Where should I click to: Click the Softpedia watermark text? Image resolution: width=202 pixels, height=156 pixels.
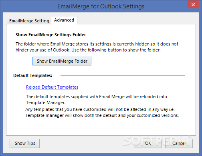(157, 141)
